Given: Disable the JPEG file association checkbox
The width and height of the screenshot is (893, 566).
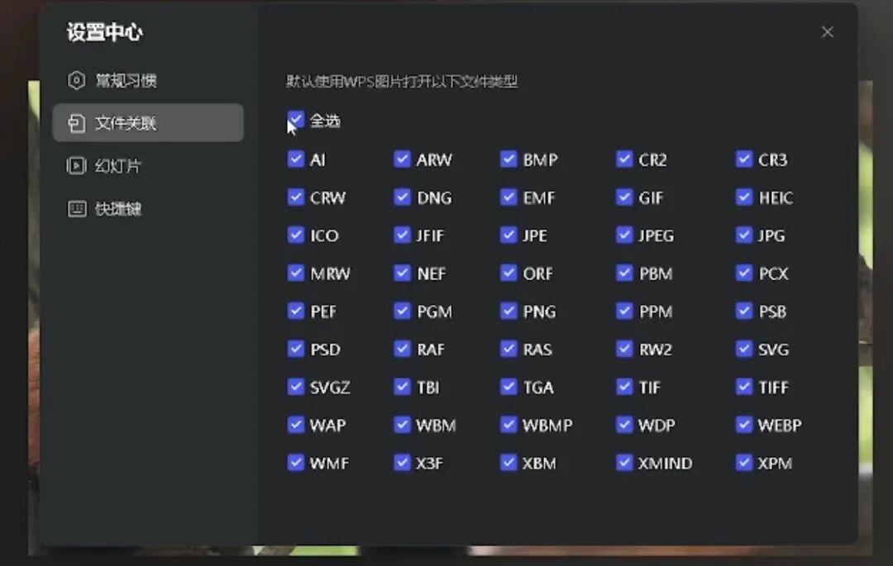Looking at the screenshot, I should pyautogui.click(x=624, y=235).
